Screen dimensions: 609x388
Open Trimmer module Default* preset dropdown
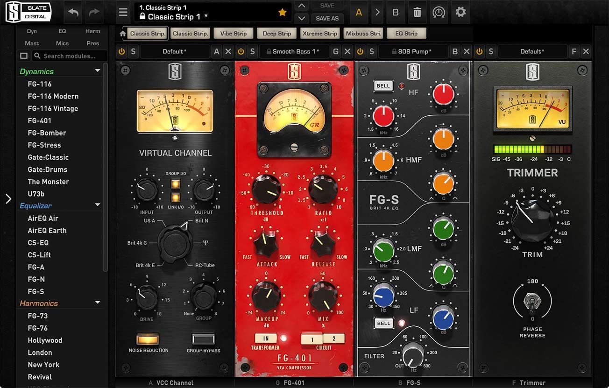[532, 51]
